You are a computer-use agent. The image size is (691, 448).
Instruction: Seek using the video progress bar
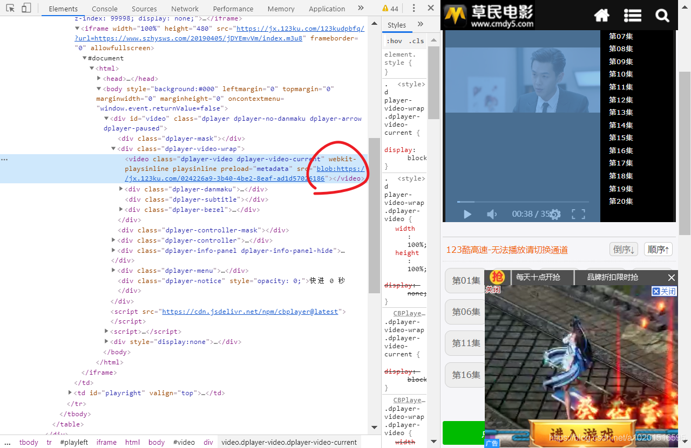point(523,202)
